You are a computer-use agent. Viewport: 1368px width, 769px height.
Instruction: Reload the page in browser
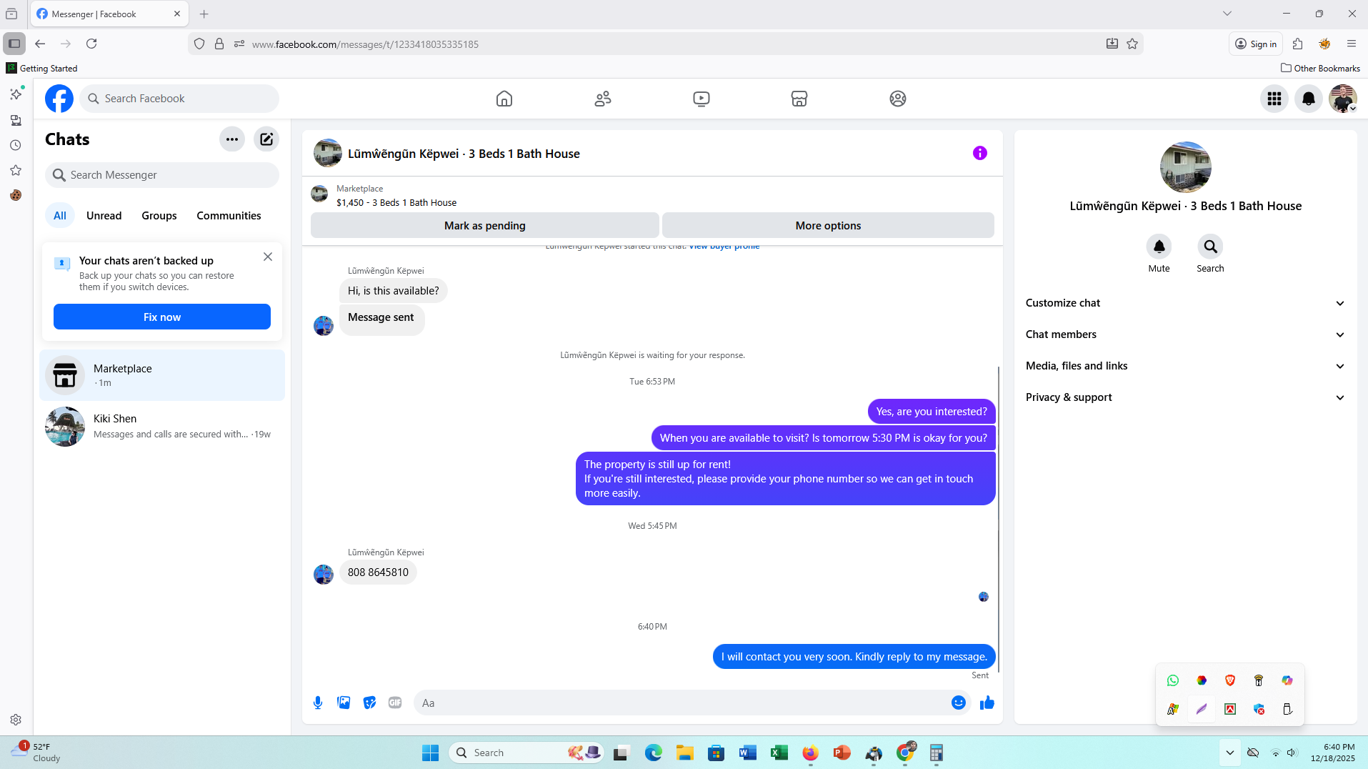(91, 44)
